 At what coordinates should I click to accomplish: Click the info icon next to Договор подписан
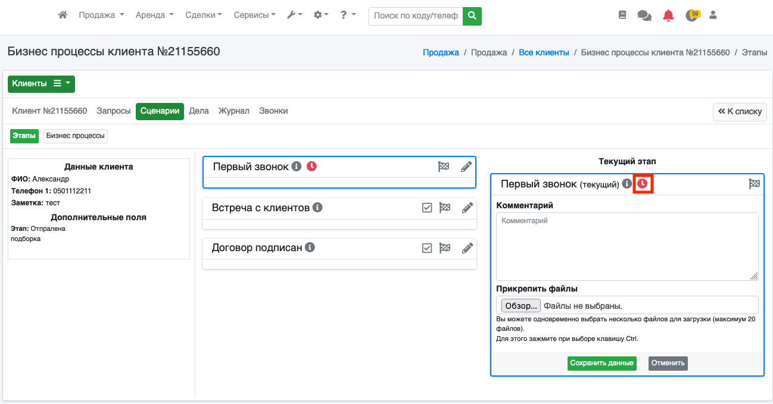pos(310,248)
